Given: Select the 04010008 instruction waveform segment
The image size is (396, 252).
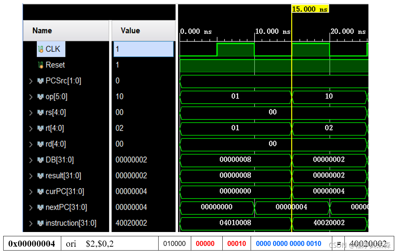Looking at the screenshot, I should 235,223.
